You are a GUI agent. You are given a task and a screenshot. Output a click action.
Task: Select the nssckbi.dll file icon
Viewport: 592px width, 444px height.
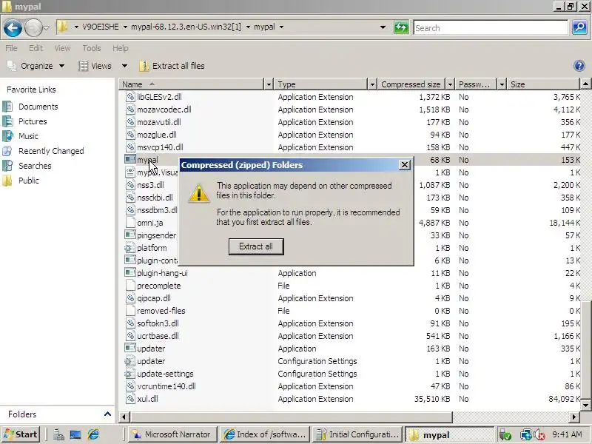click(x=130, y=197)
